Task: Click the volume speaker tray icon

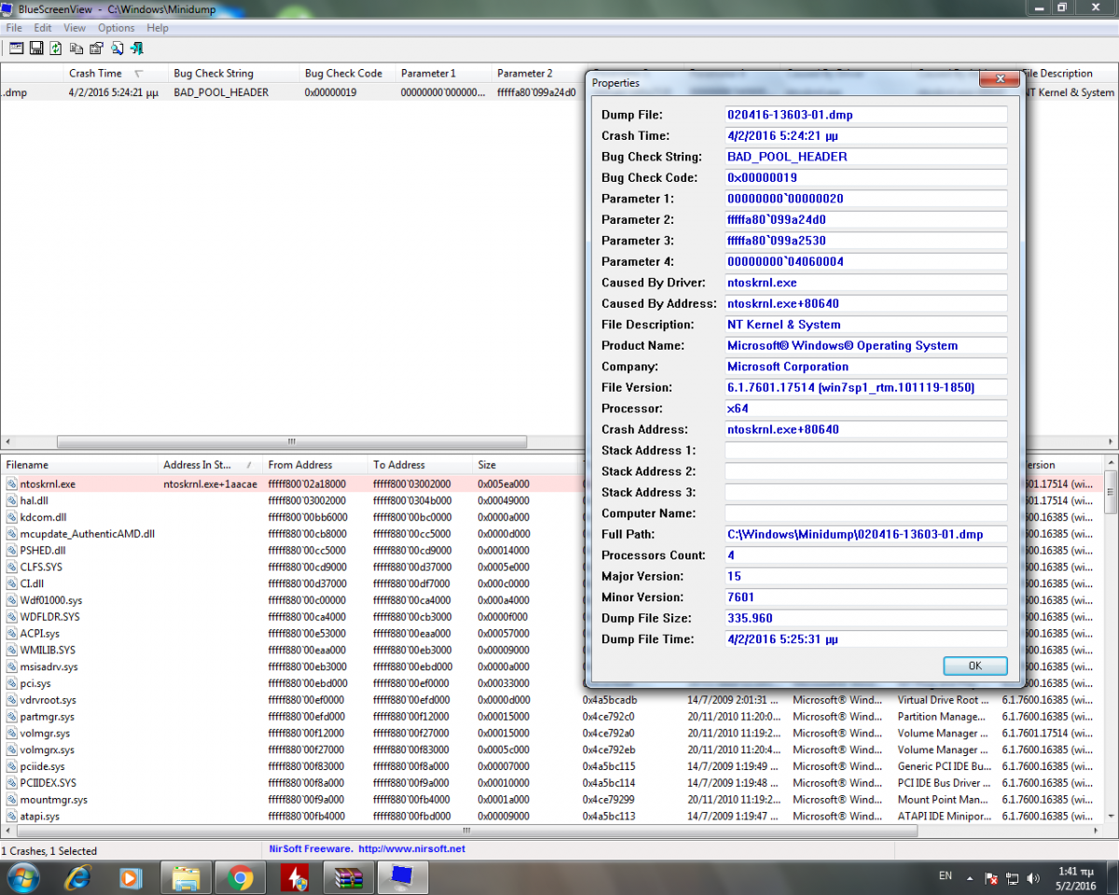Action: (x=1032, y=878)
